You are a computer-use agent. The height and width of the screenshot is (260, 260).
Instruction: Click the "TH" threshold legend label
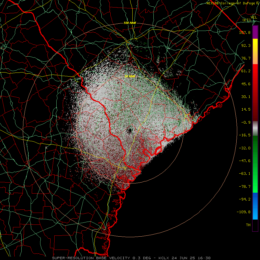pyautogui.click(x=248, y=225)
